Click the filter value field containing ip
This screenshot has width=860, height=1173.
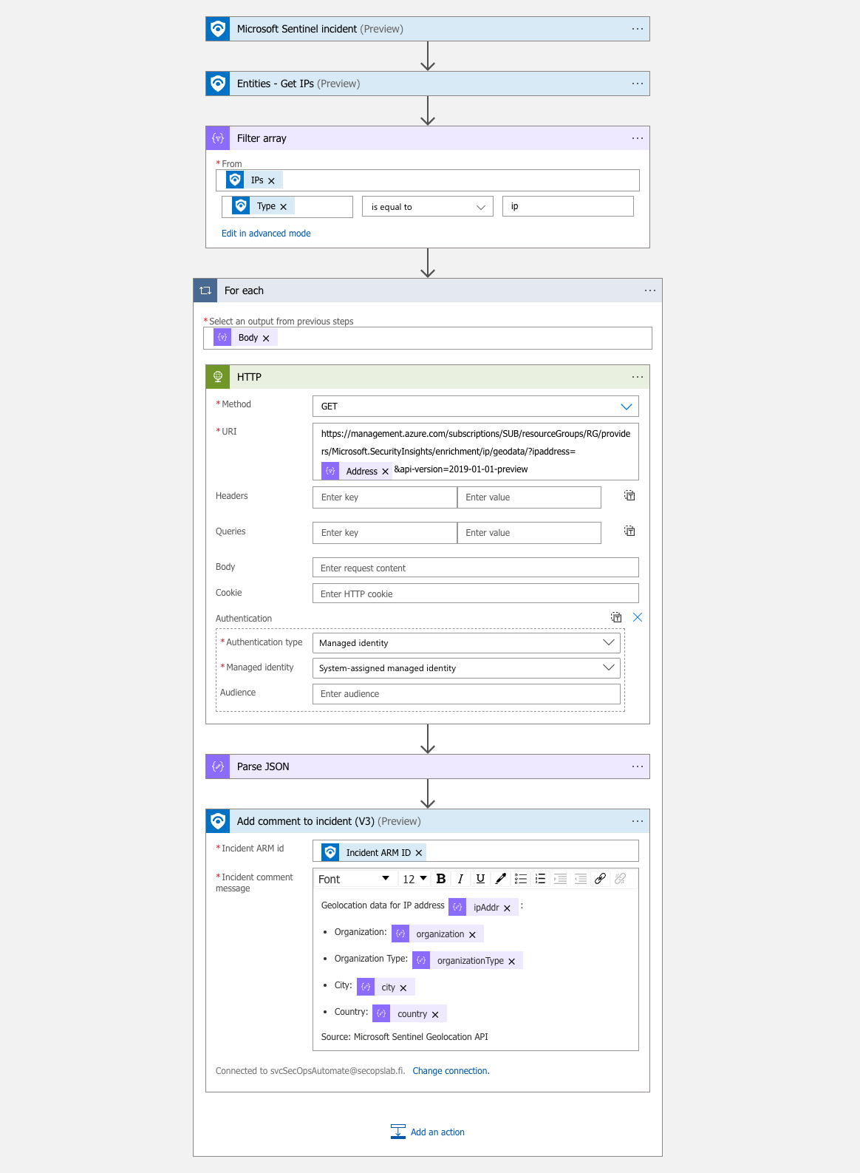coord(568,206)
